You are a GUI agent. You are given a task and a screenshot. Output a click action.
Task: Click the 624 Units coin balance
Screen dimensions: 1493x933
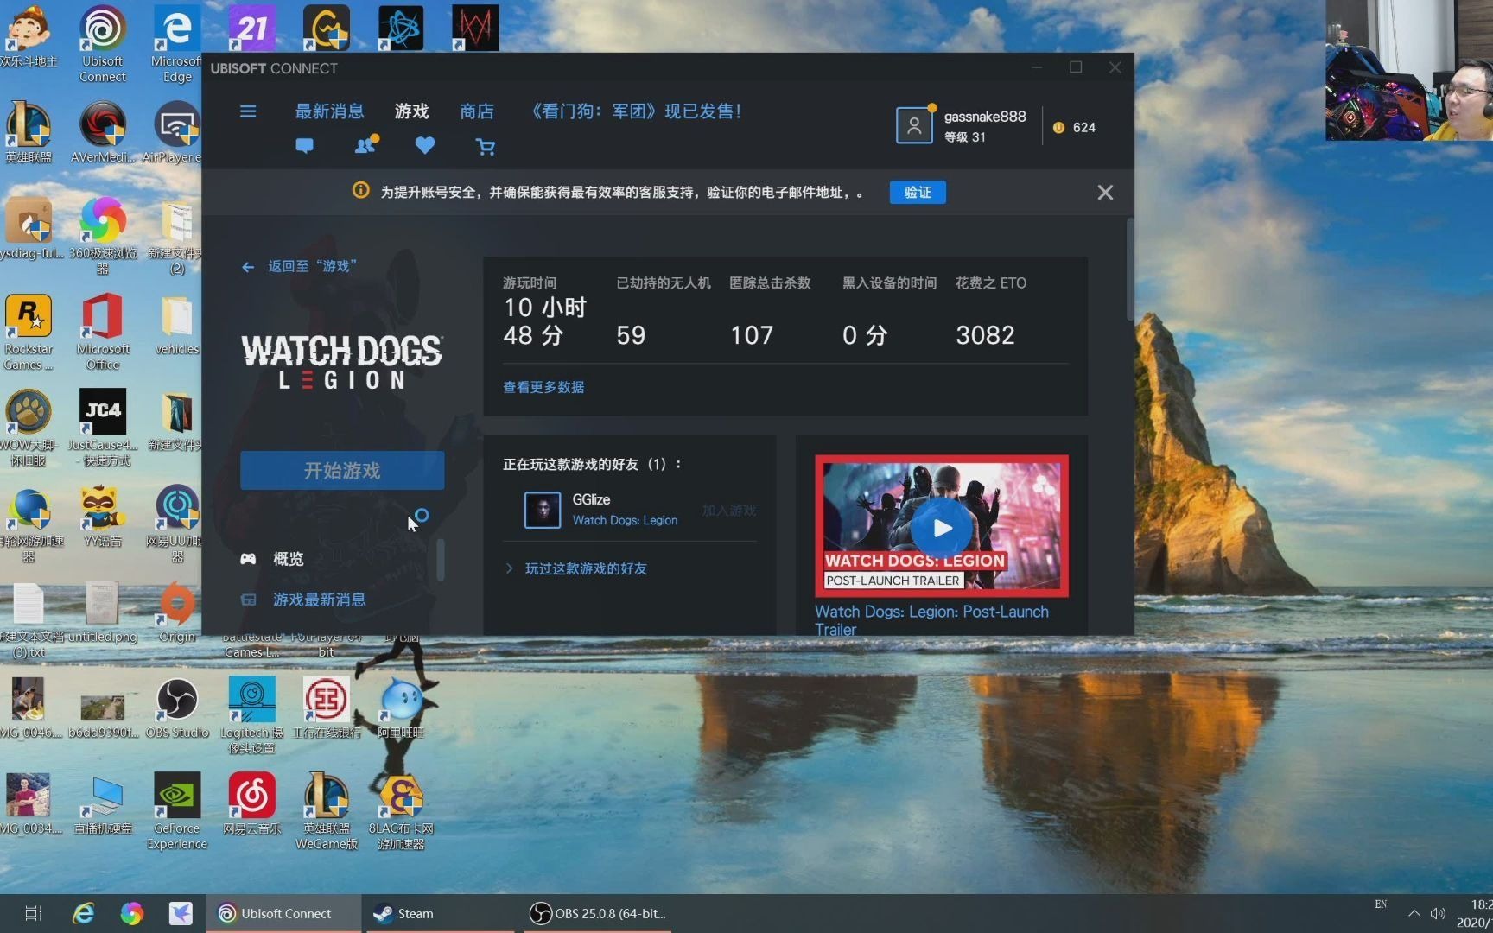1074,128
